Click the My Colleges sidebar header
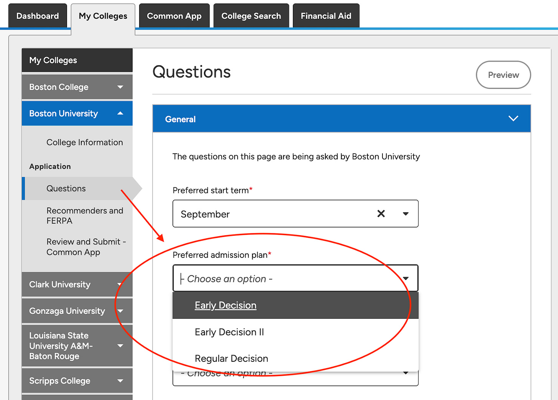558x400 pixels. coord(77,60)
